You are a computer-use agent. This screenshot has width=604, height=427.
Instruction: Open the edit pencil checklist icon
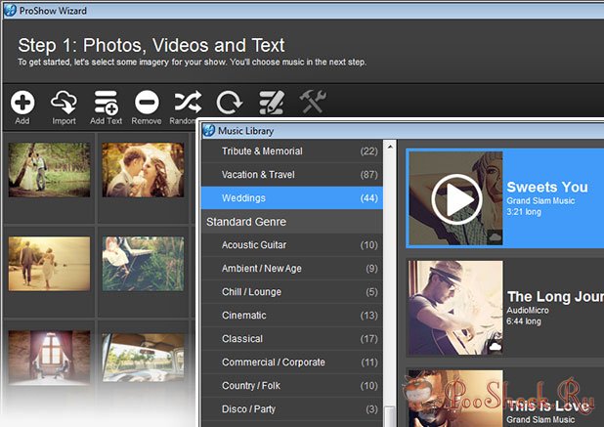click(x=272, y=103)
